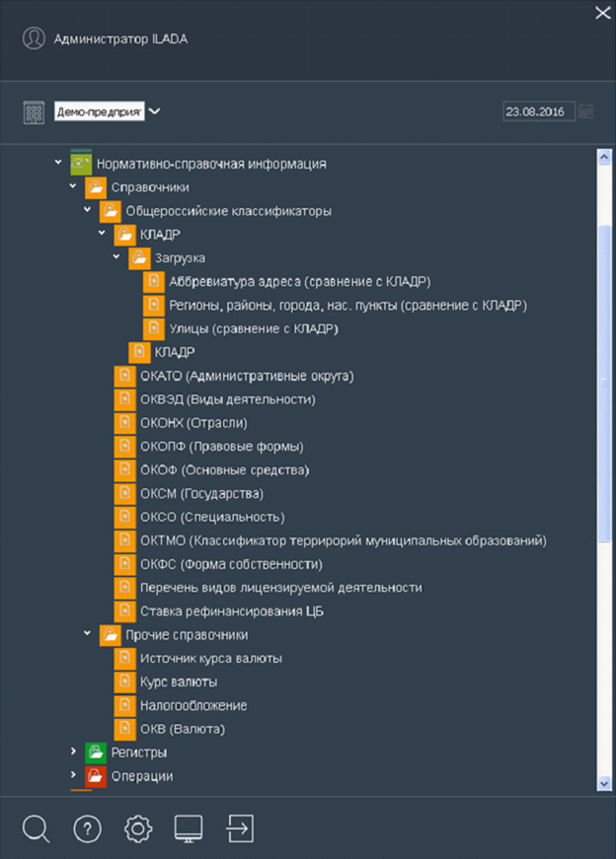Click document icon beside ОКОПФ
Image resolution: width=616 pixels, height=859 pixels.
(124, 447)
